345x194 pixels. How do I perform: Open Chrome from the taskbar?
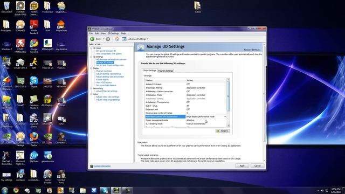click(16, 190)
